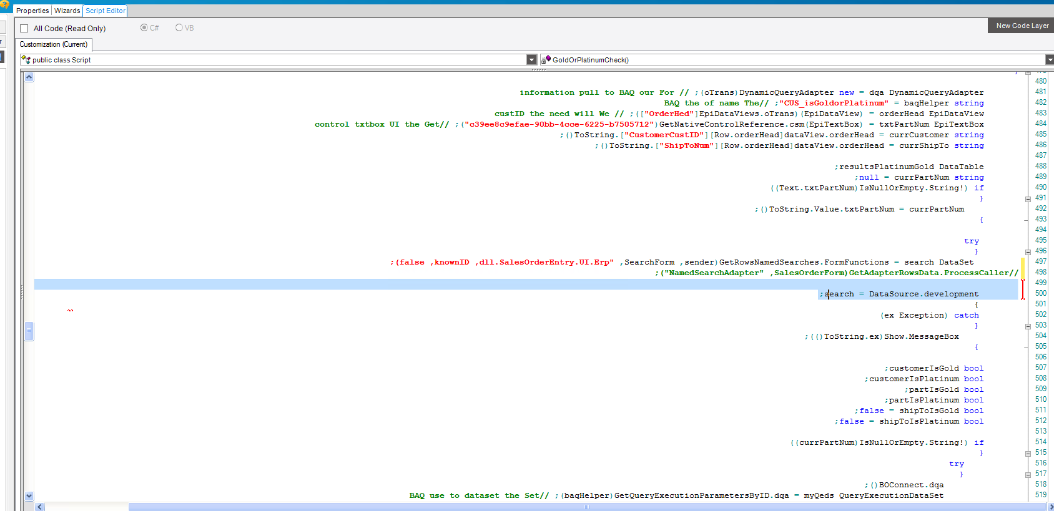Click the horizontal scrollbar left arrow

pyautogui.click(x=40, y=507)
